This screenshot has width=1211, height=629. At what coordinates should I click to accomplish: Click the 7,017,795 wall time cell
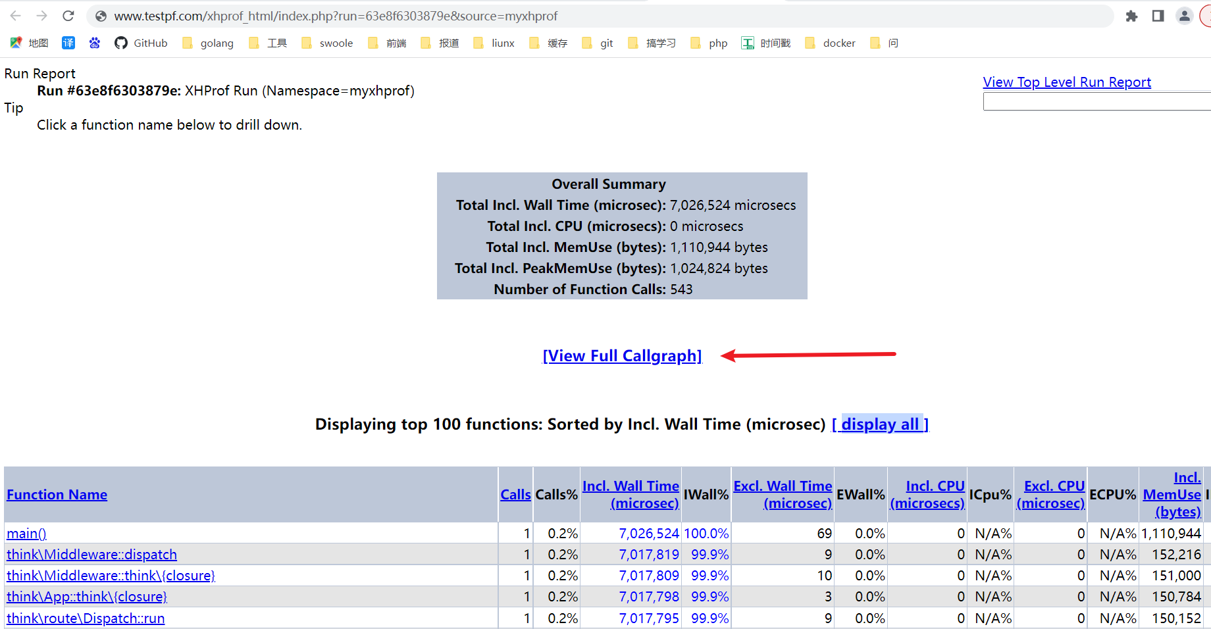coord(649,618)
